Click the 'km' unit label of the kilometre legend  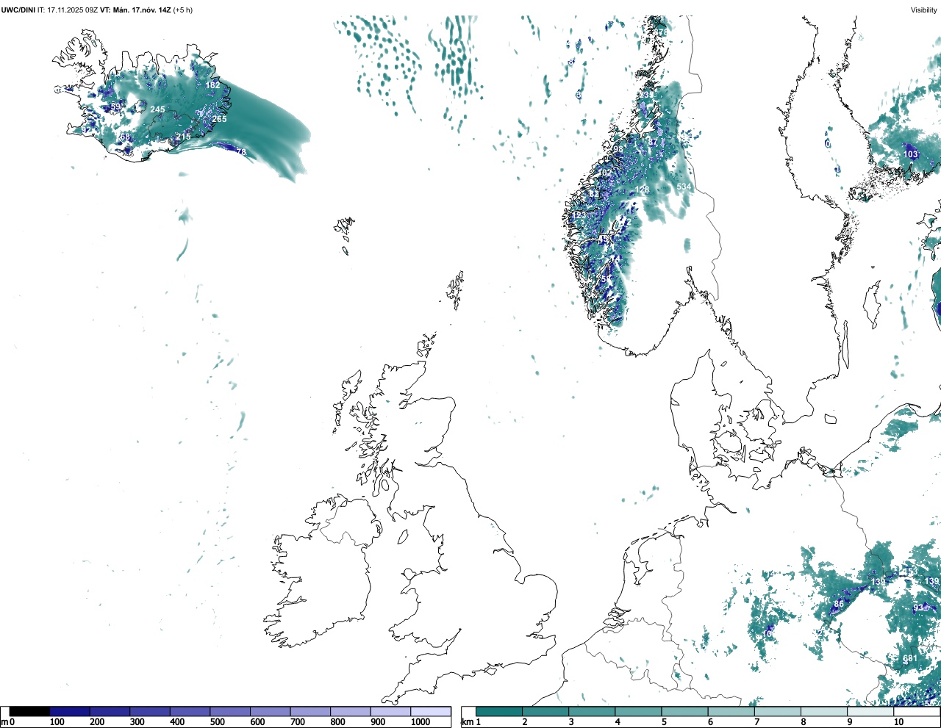coord(468,722)
